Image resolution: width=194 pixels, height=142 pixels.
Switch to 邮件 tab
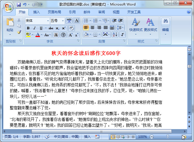(x=87, y=12)
